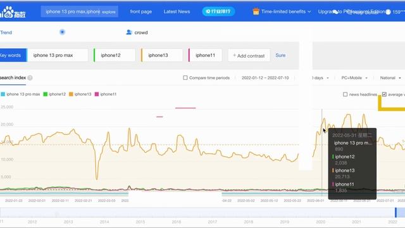Click the industry ranking pill button
405x228 pixels.
(218, 11)
